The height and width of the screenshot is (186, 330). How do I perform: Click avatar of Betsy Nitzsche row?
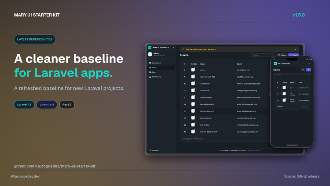pyautogui.click(x=193, y=118)
